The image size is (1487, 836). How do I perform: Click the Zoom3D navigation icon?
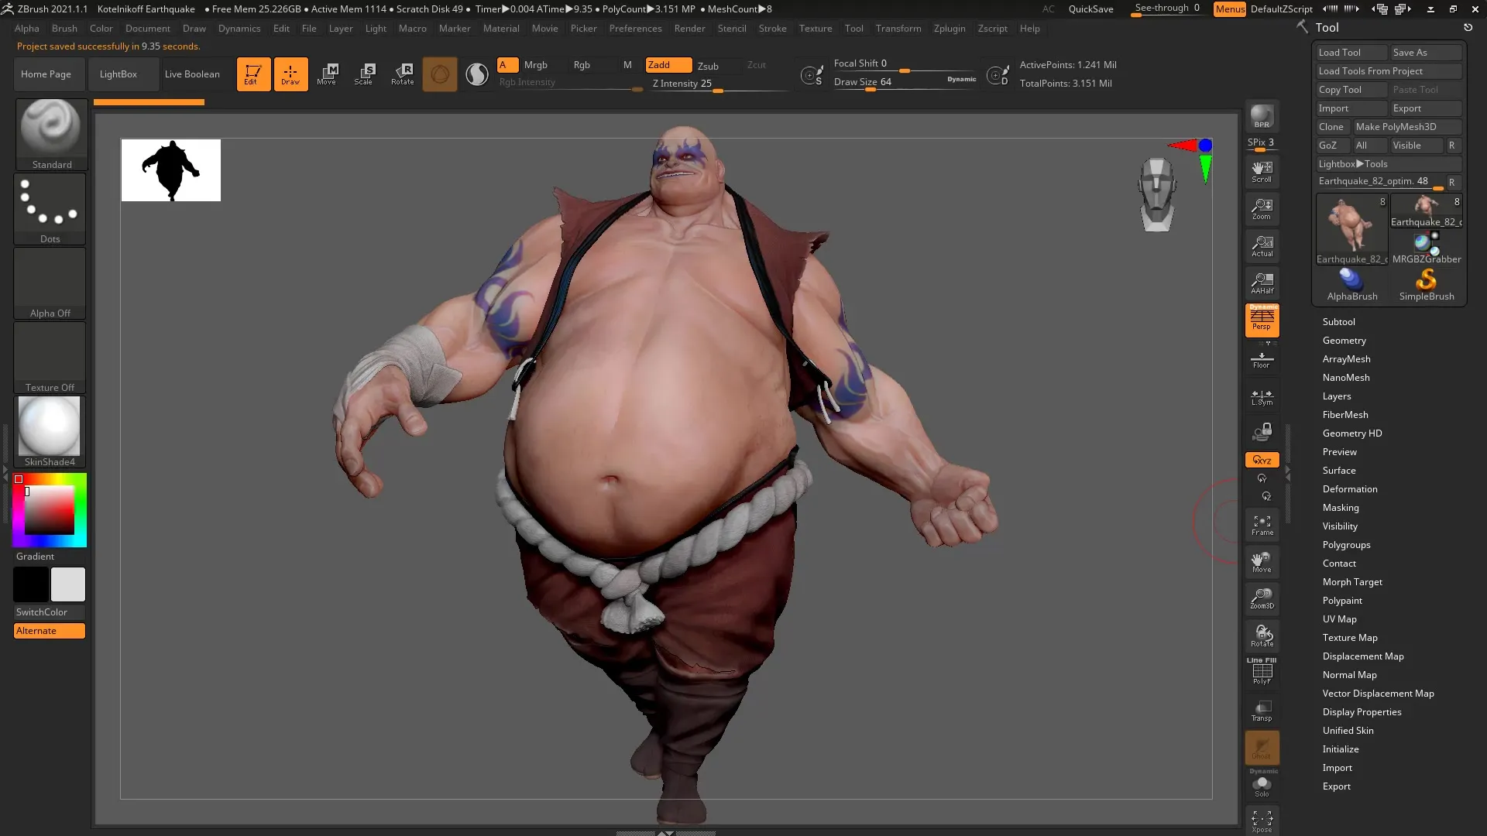(x=1262, y=598)
